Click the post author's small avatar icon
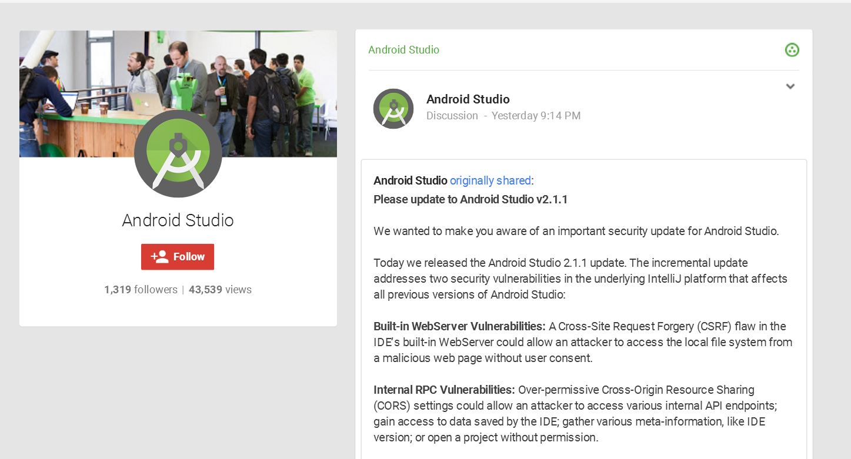 pyautogui.click(x=393, y=109)
